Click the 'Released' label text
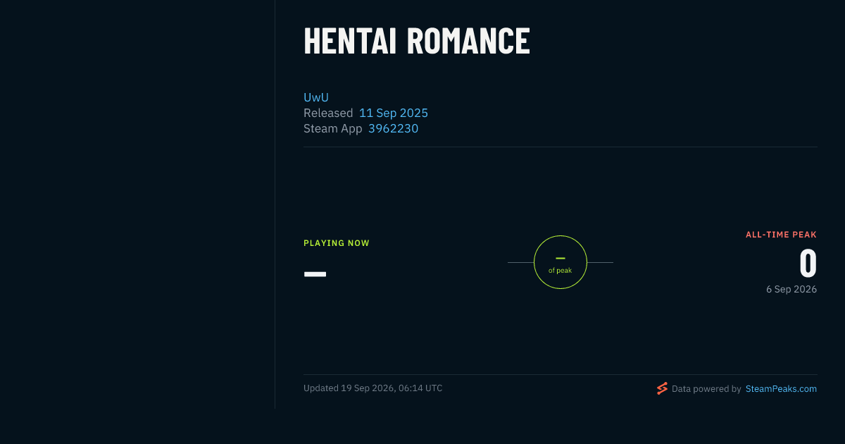 click(x=328, y=113)
